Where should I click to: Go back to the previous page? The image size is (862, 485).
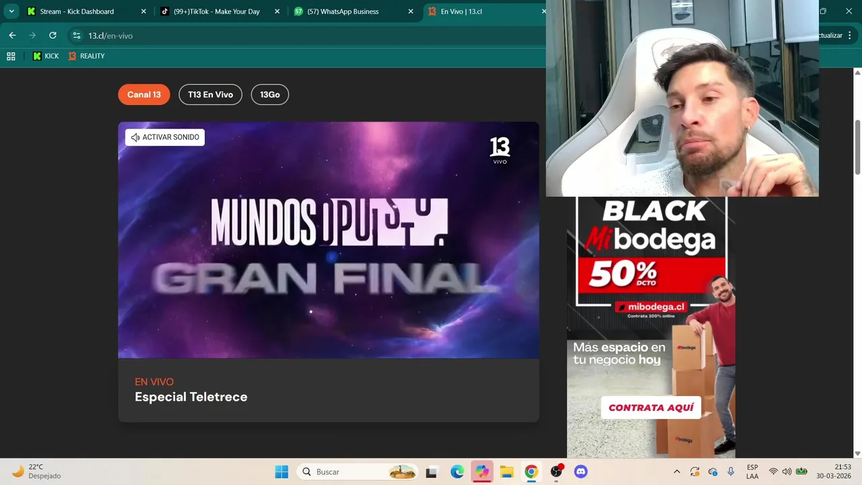pos(12,35)
